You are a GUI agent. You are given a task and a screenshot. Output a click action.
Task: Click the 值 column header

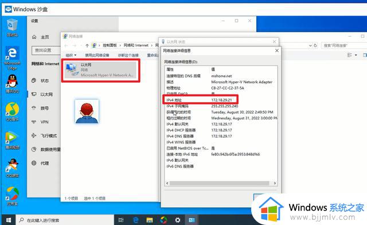click(213, 69)
